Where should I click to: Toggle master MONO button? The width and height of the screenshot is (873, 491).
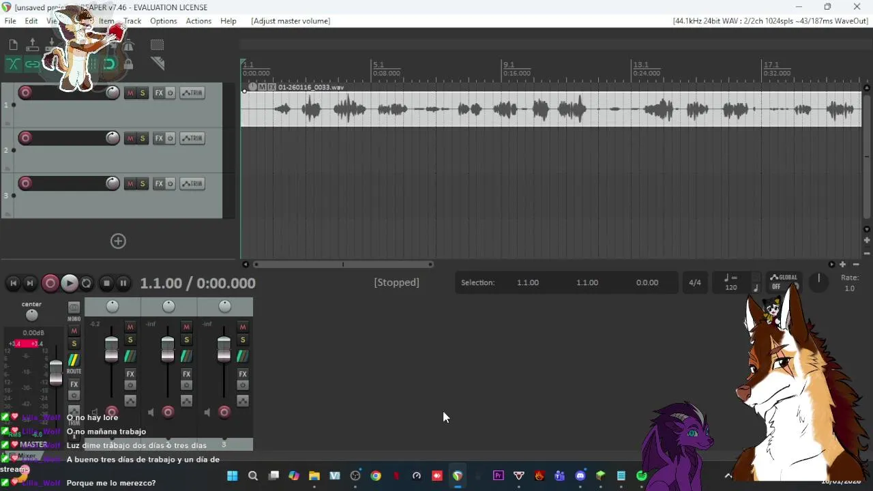click(74, 309)
